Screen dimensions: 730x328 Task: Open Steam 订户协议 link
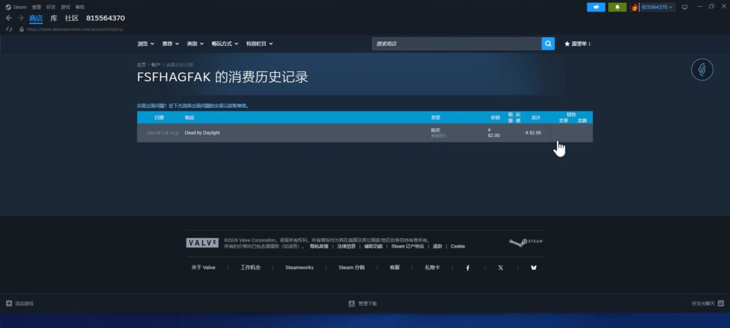point(408,246)
